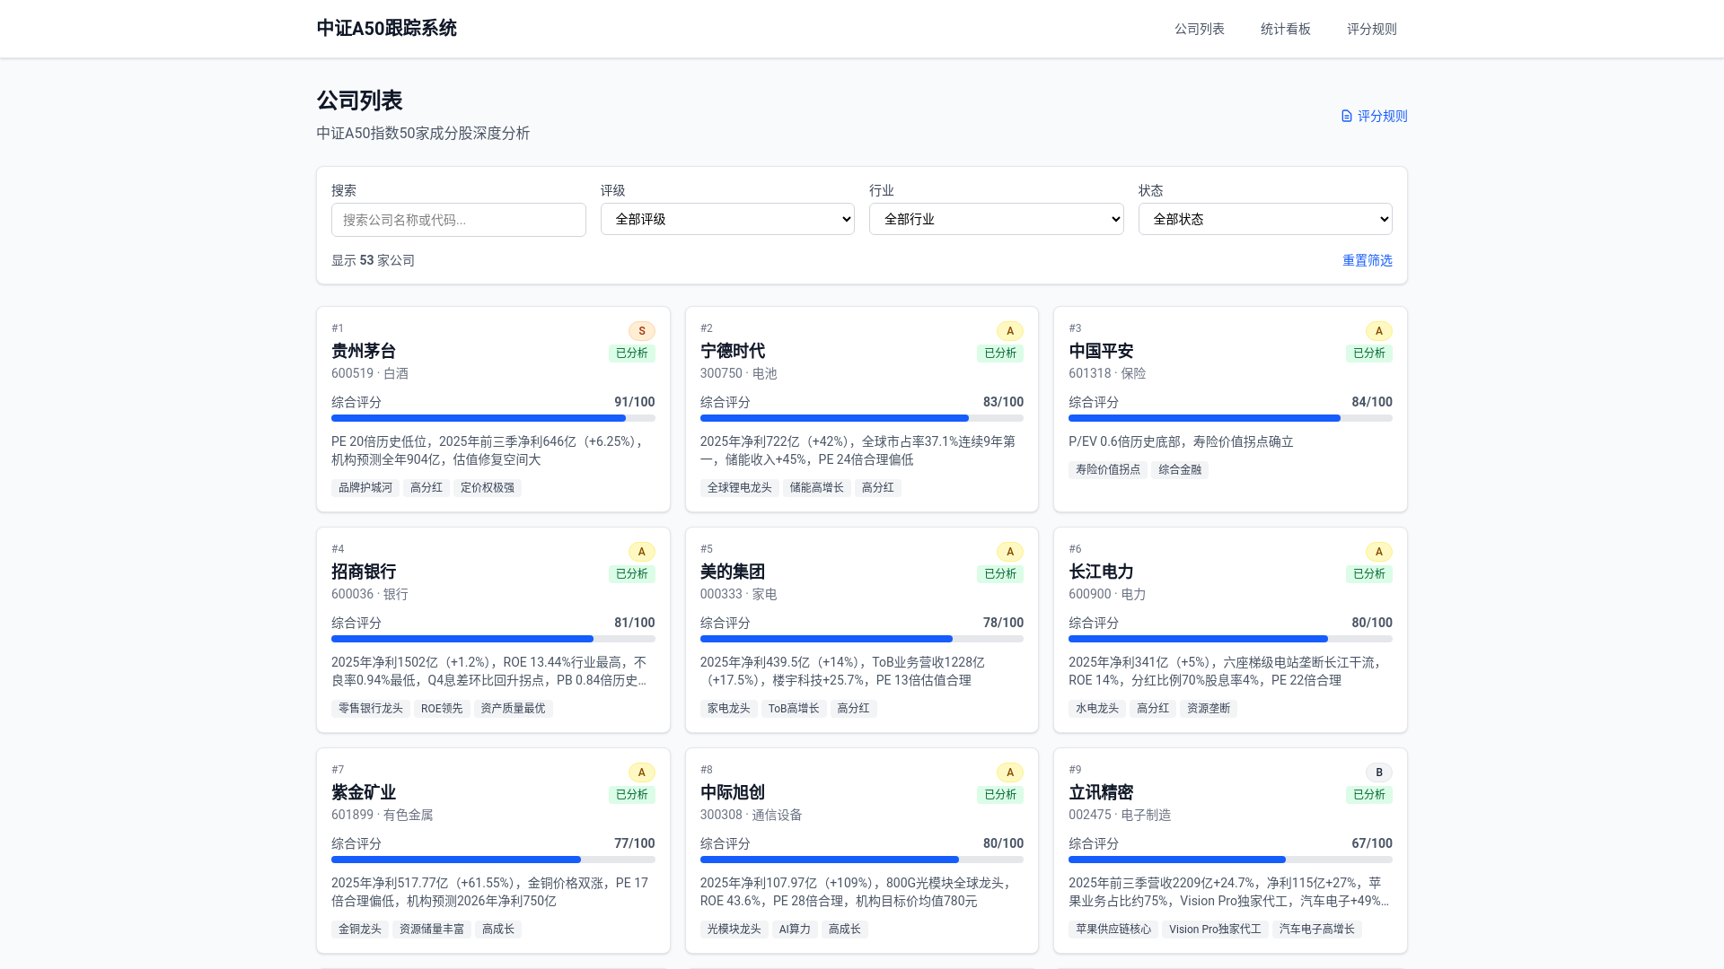This screenshot has height=969, width=1724.
Task: Click the ToB高增长 tag on 美的集团
Action: [794, 709]
